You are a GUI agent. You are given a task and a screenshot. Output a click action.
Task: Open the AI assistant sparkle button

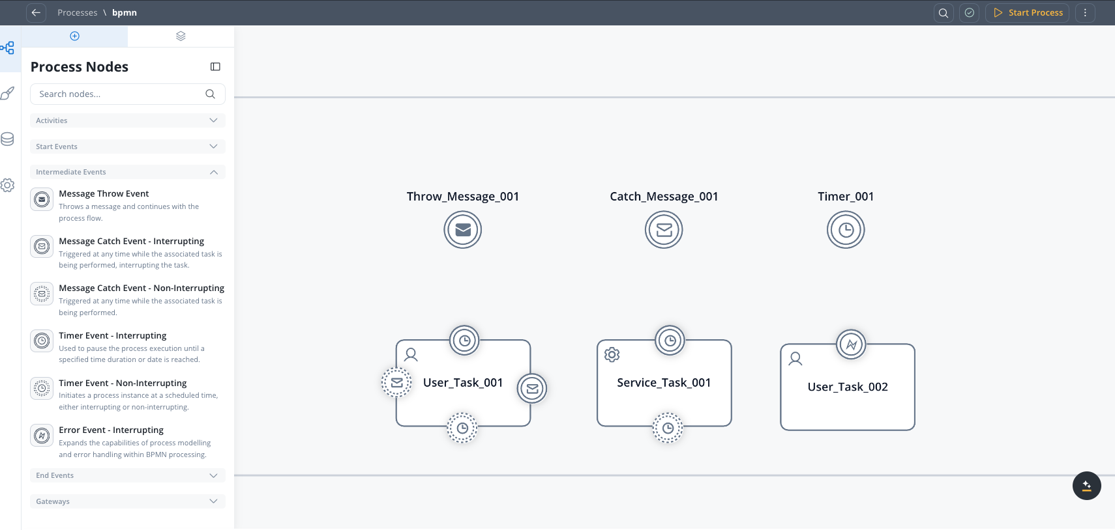(x=1086, y=486)
